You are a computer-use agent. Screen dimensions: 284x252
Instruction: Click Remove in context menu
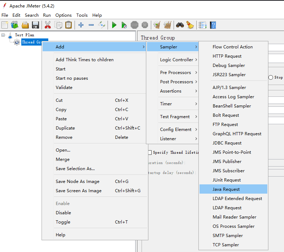(x=94, y=137)
